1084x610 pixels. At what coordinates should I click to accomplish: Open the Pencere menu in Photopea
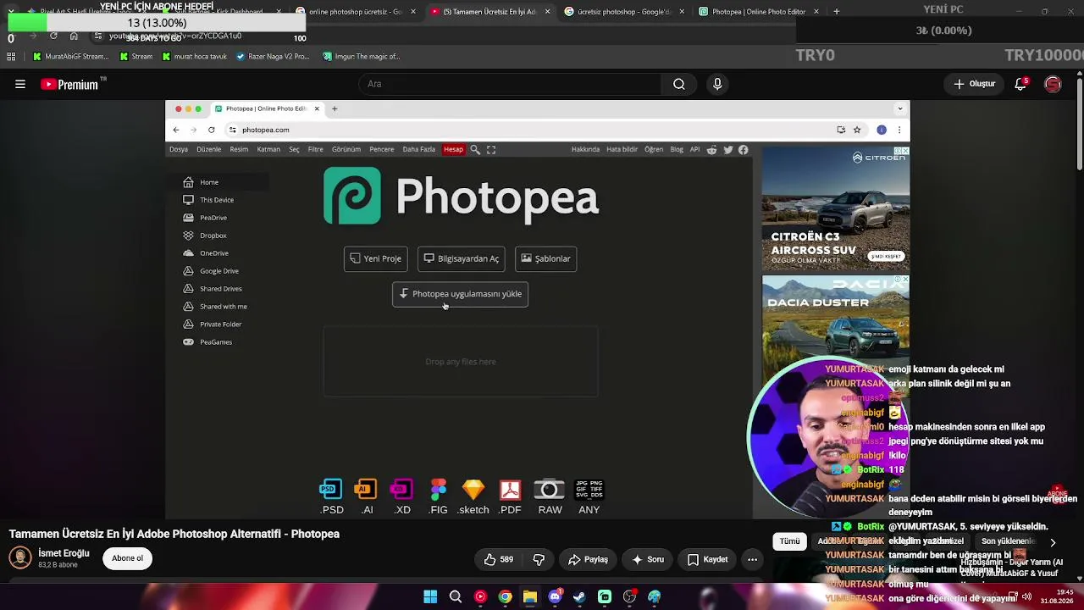coord(381,150)
